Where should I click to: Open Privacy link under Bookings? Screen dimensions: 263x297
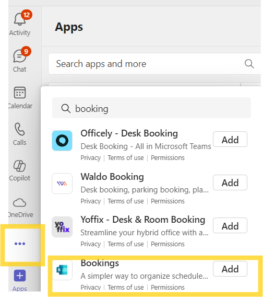click(x=91, y=288)
